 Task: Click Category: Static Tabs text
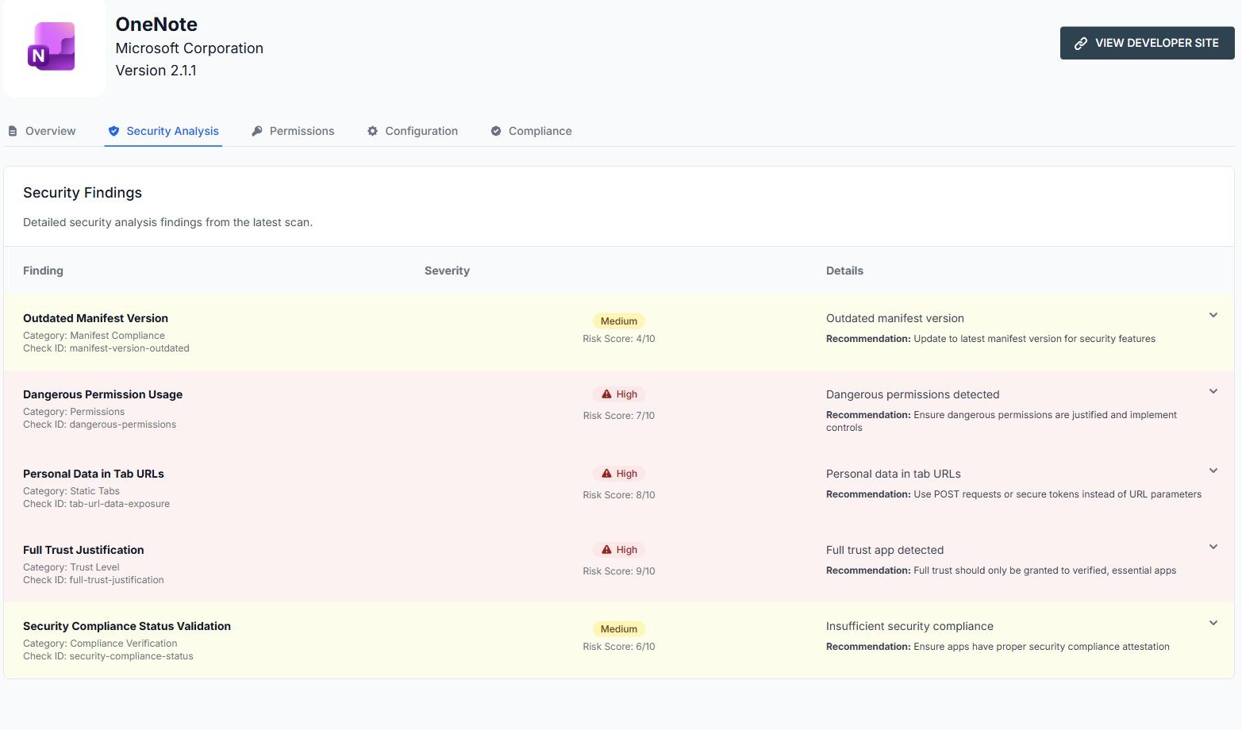tap(71, 491)
